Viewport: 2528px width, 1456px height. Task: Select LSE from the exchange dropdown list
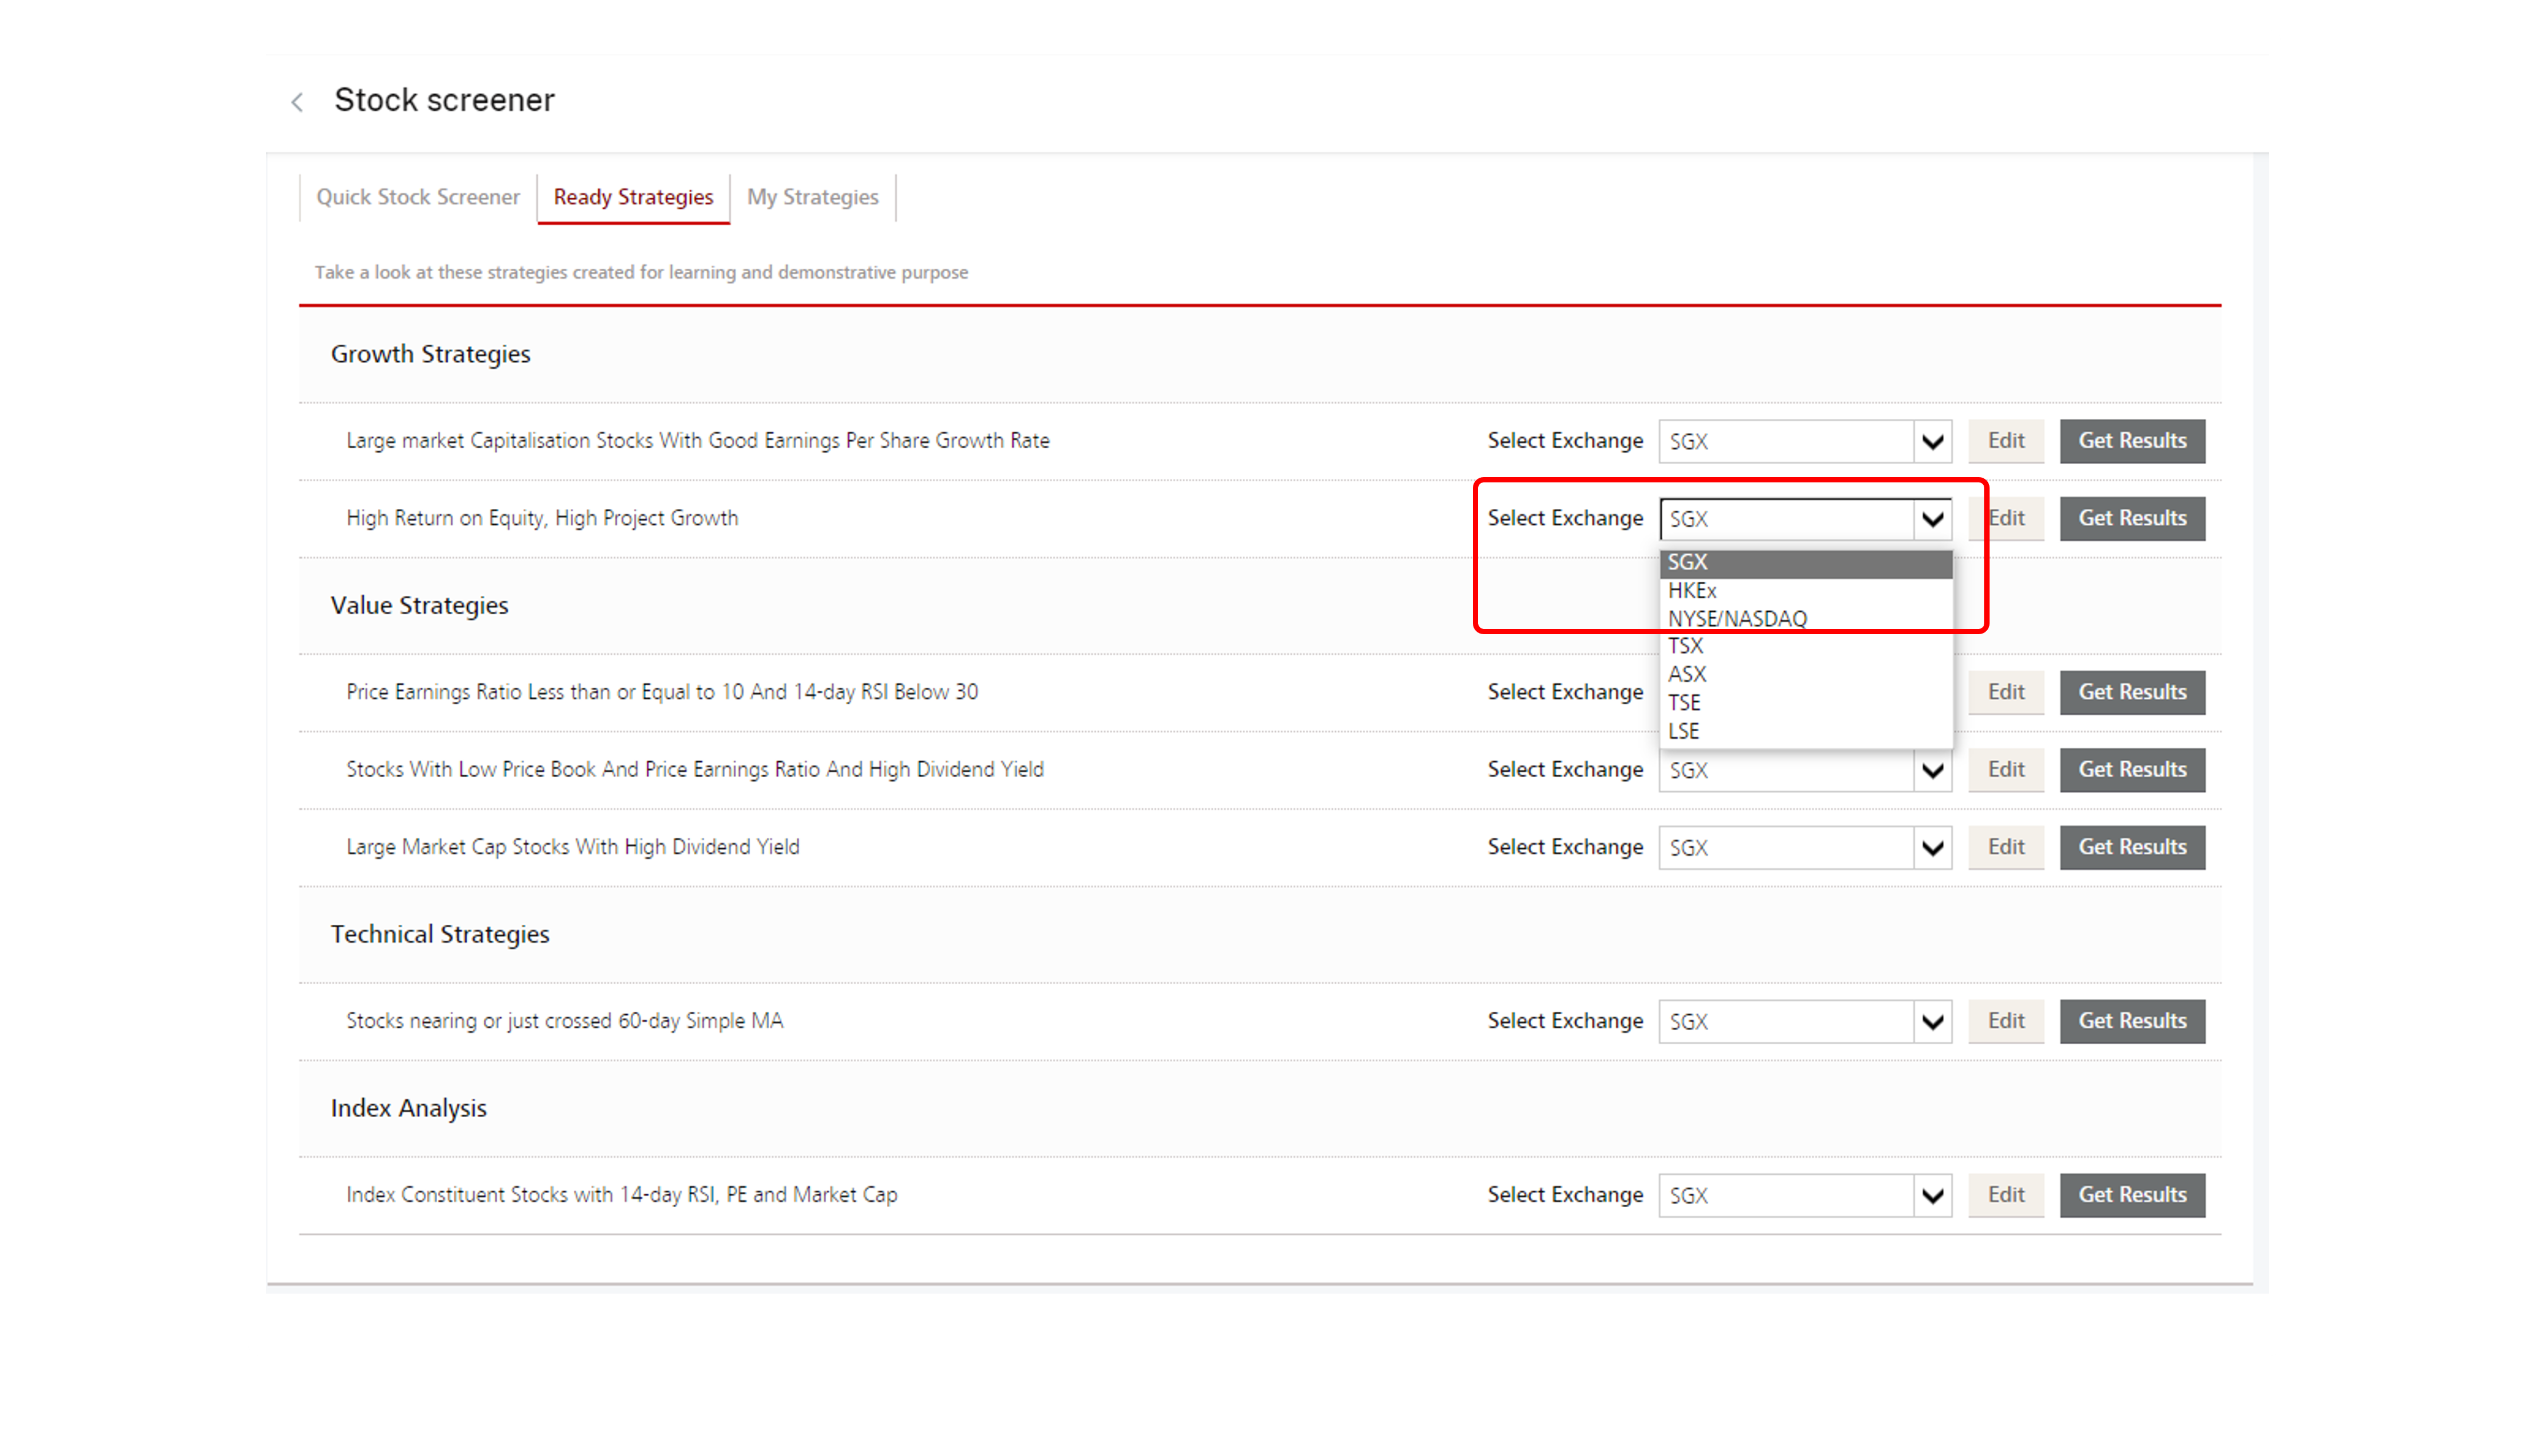pos(1684,729)
